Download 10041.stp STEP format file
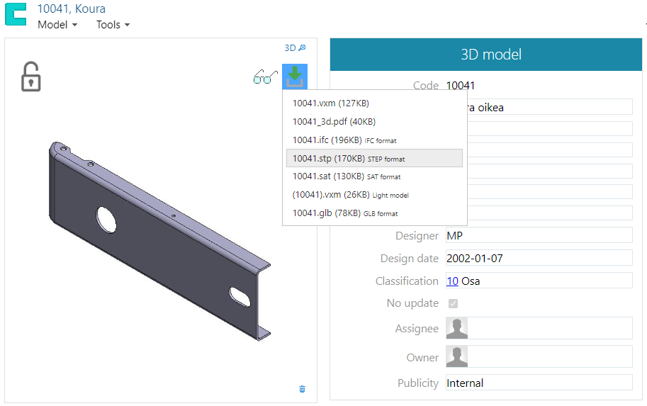Screen dimensions: 647x406 [x=348, y=159]
